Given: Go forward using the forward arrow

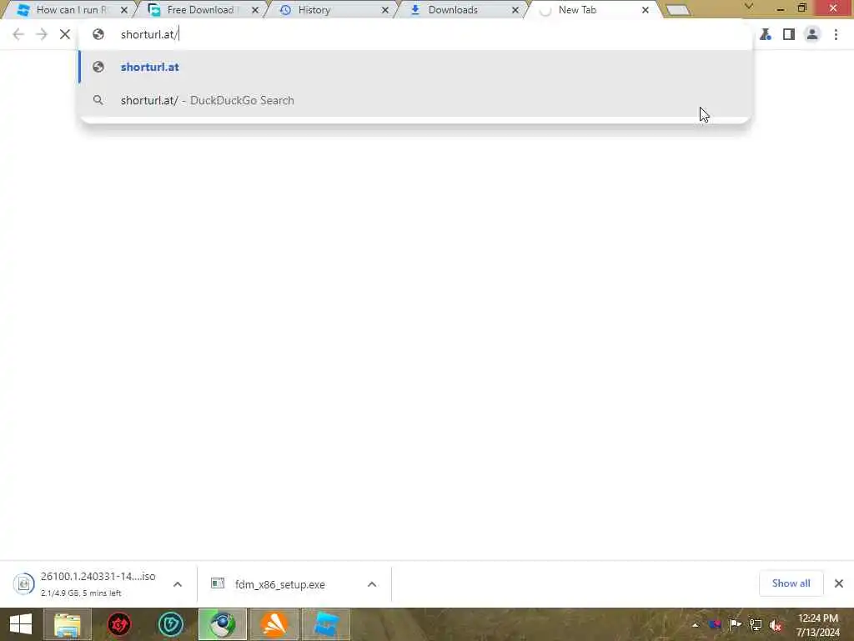Looking at the screenshot, I should tap(42, 34).
